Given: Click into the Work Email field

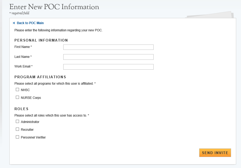Looking at the screenshot, I should pyautogui.click(x=108, y=67).
